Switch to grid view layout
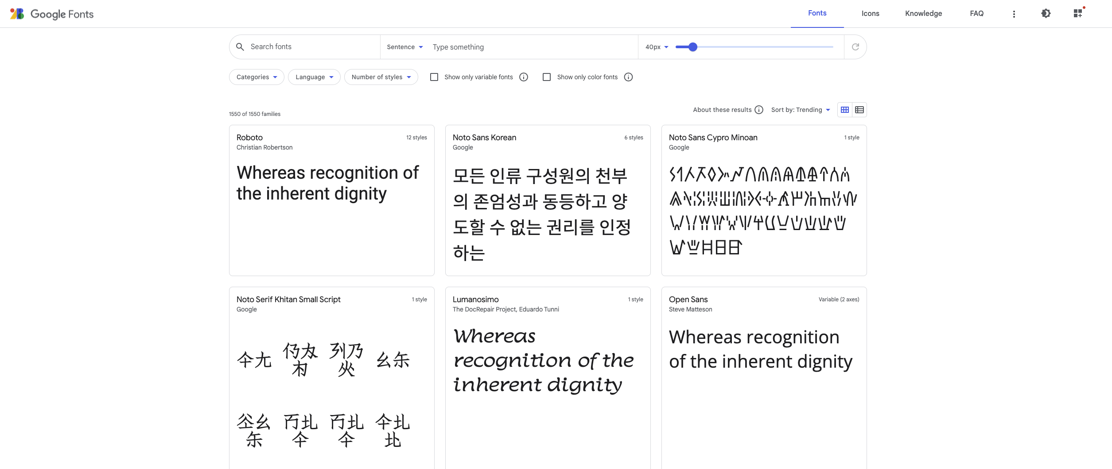Screen dimensions: 1112x469 845,110
